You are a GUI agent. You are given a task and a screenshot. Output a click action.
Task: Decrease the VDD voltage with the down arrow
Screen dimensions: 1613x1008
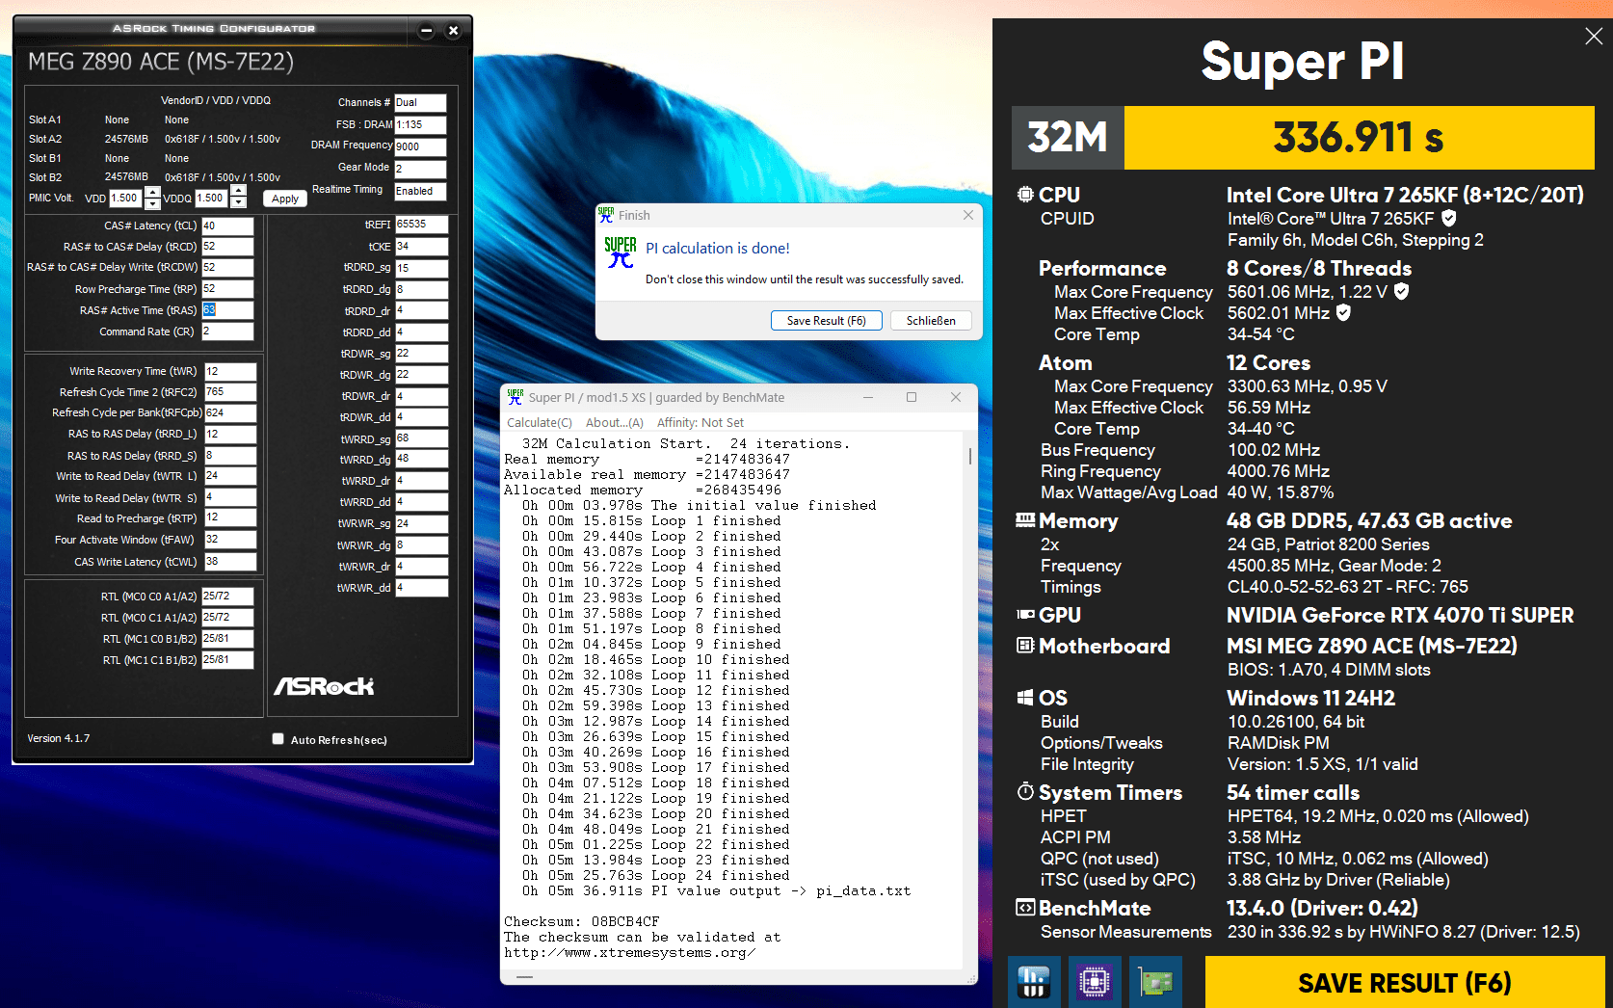click(152, 203)
